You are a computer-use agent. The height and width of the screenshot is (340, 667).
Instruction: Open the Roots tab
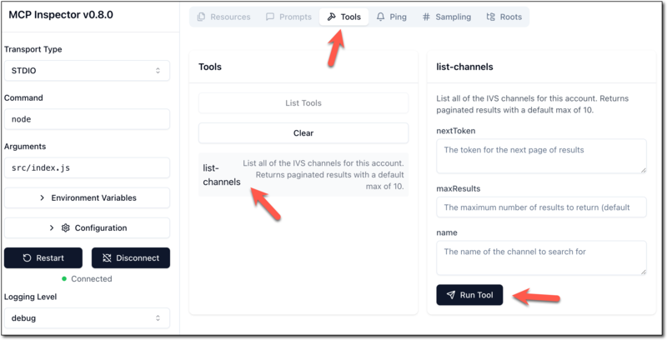(504, 17)
